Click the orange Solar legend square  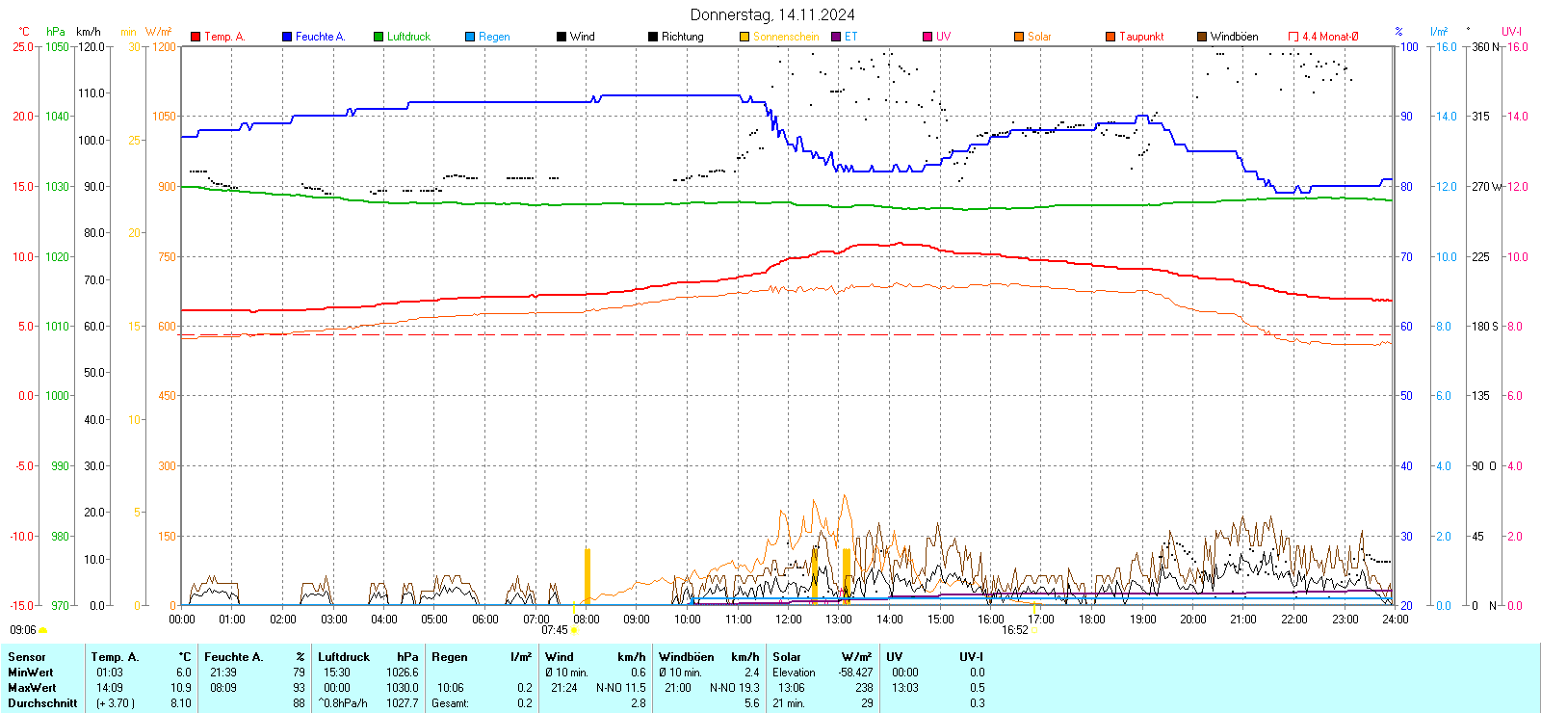pos(1019,37)
